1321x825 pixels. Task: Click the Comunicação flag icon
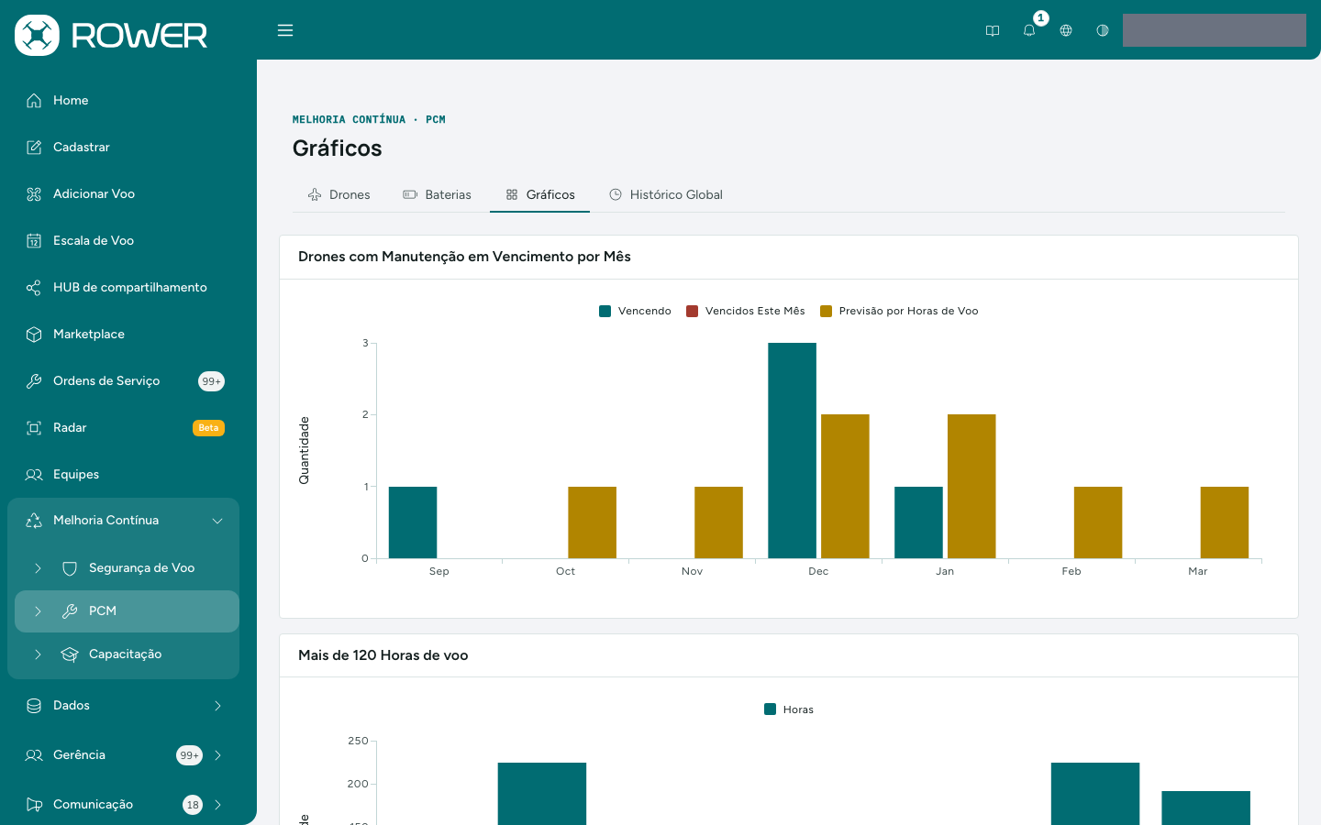34,805
